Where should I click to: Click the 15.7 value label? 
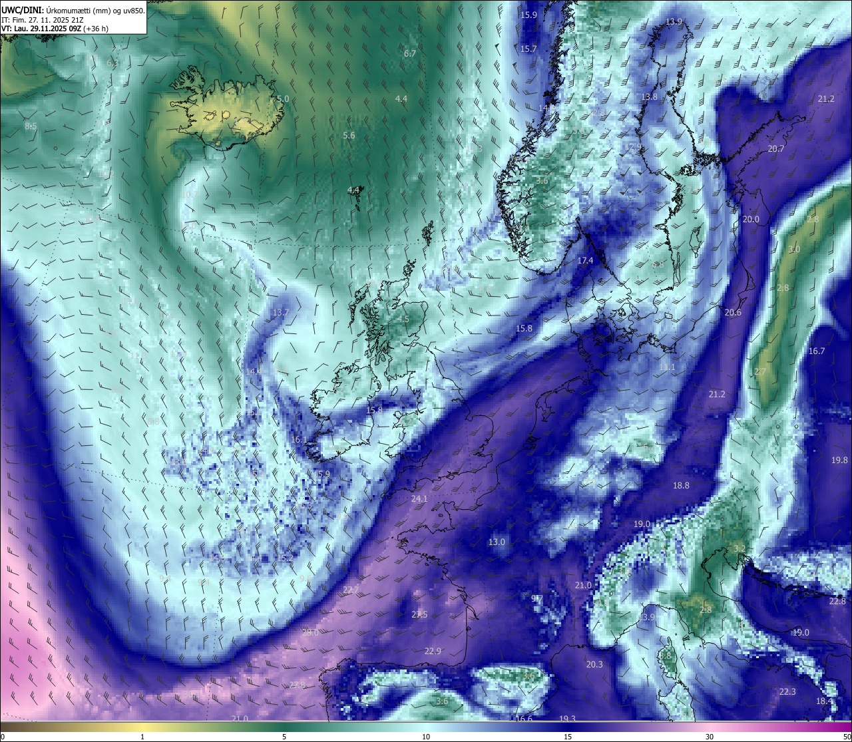coord(529,49)
